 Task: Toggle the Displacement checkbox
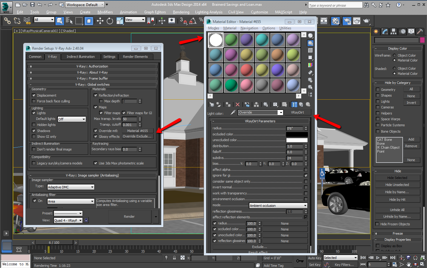34,95
